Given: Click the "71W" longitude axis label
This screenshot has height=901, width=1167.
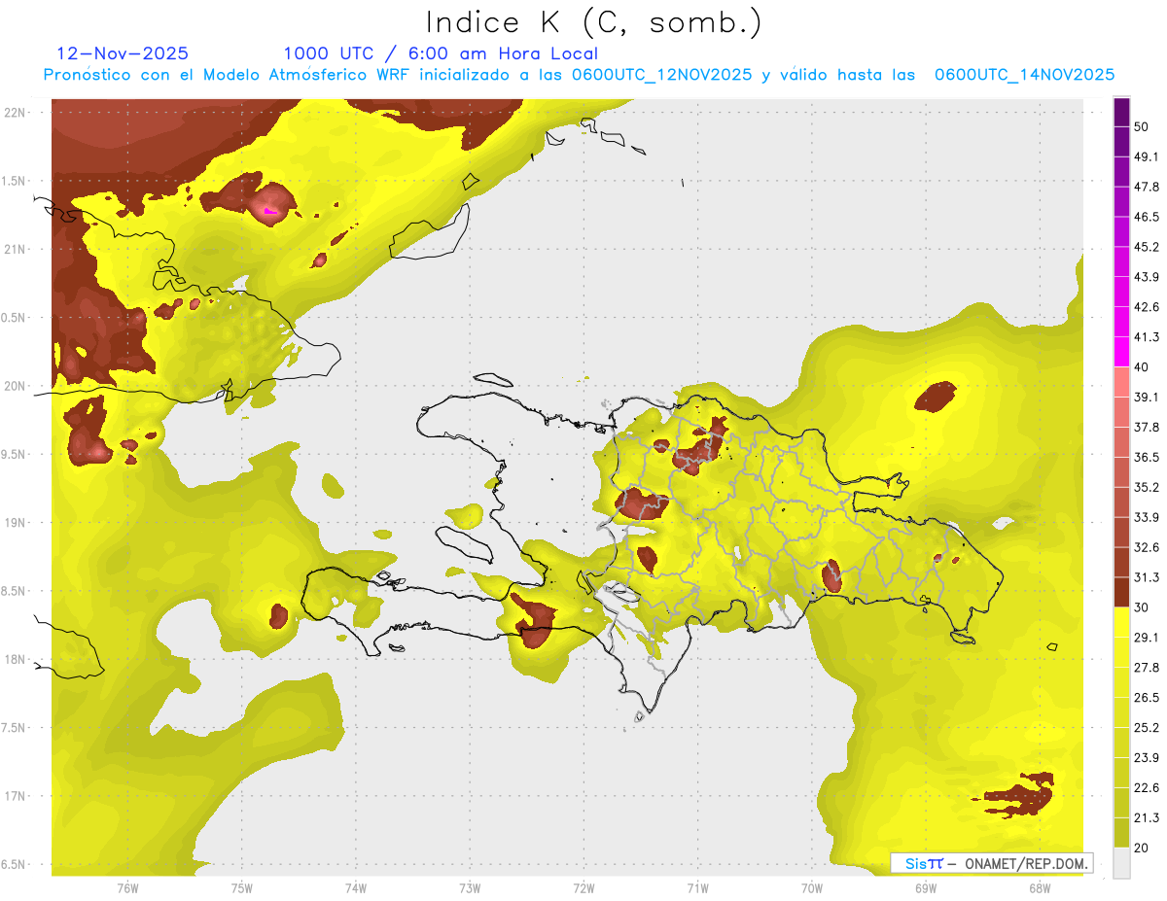Looking at the screenshot, I should [697, 887].
